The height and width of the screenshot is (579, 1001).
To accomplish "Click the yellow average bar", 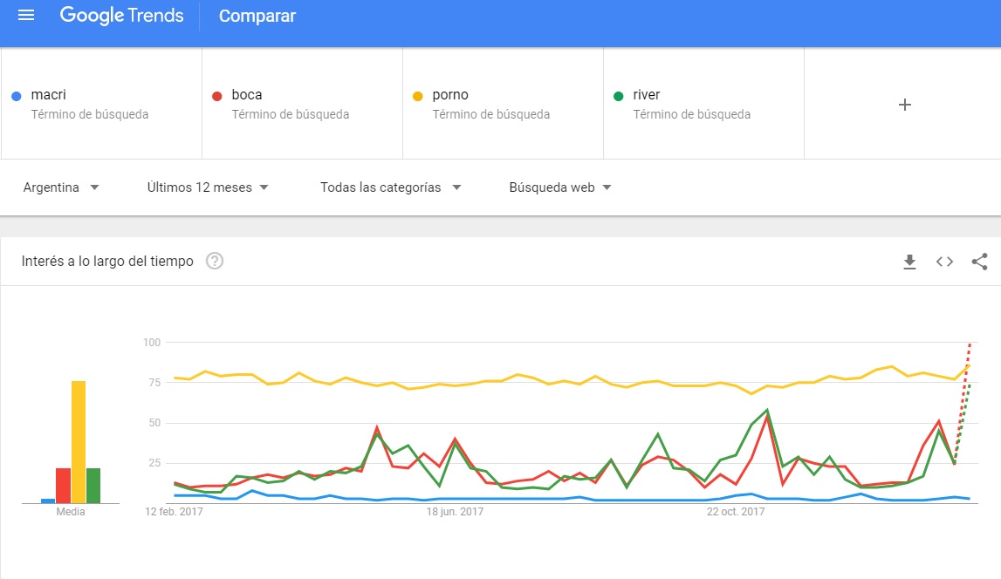I will tap(79, 442).
